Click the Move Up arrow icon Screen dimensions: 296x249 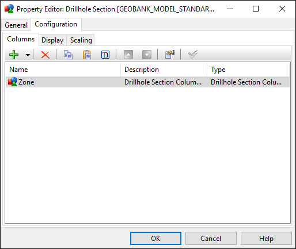tap(128, 55)
